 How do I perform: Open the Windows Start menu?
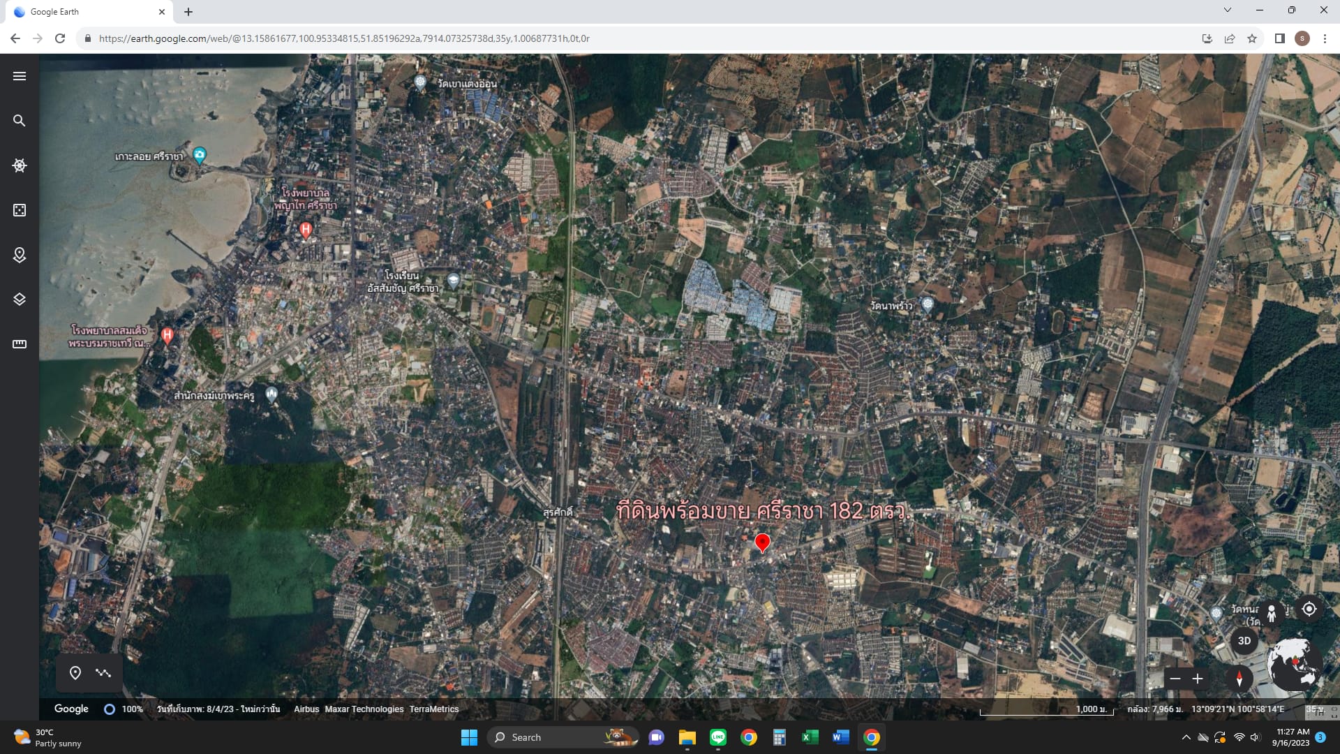(469, 737)
